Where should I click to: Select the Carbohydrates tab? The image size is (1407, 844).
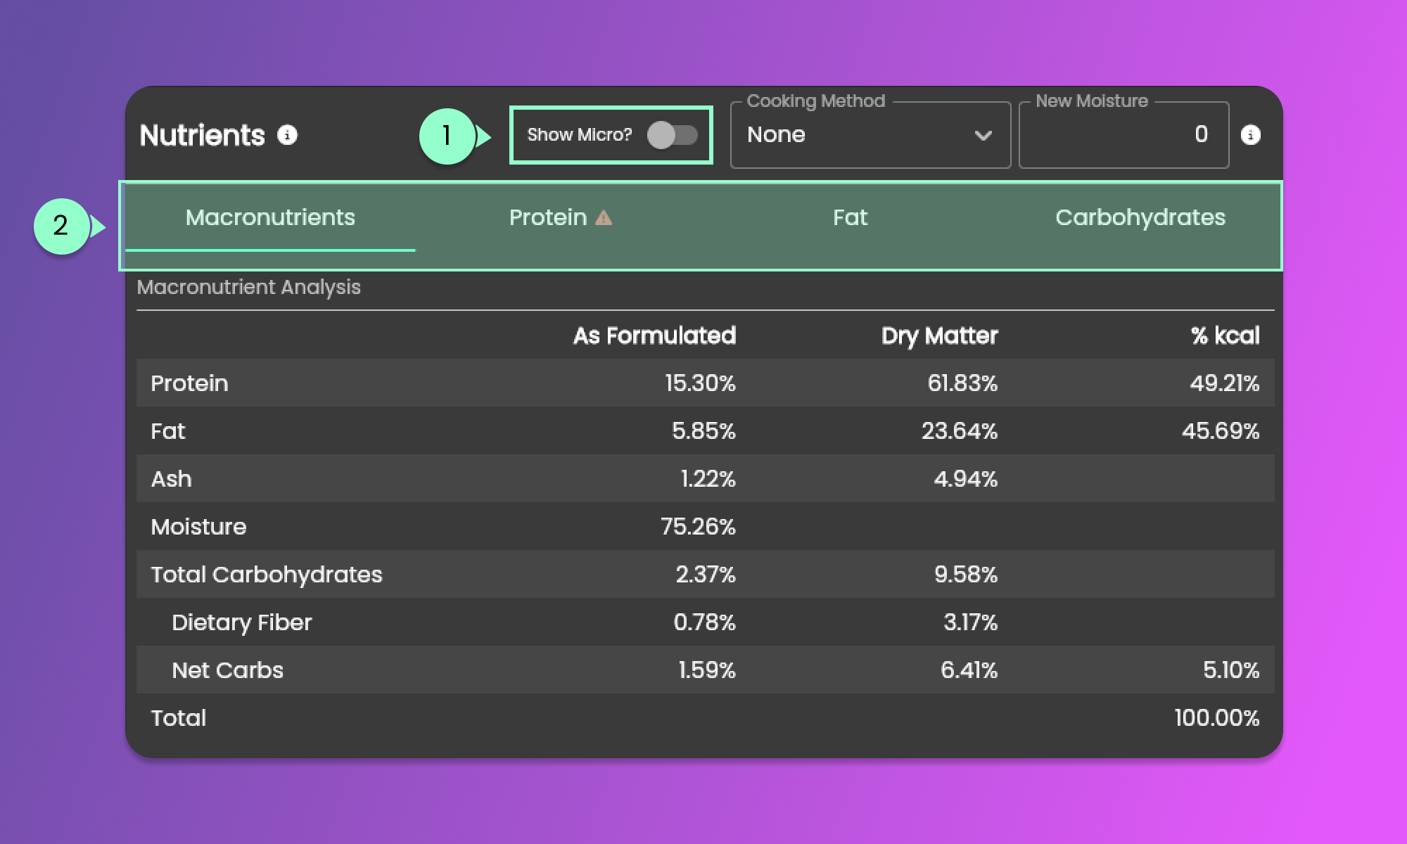coord(1140,218)
